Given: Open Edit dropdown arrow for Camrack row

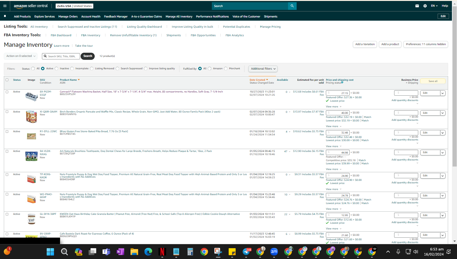Looking at the screenshot, I should pyautogui.click(x=443, y=93).
